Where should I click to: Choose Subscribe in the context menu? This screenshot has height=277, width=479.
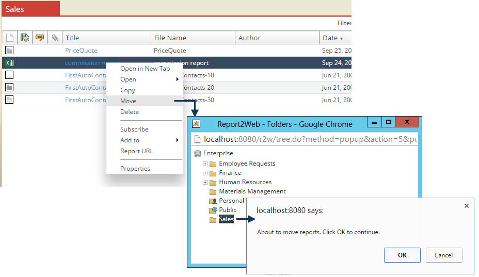point(145,129)
